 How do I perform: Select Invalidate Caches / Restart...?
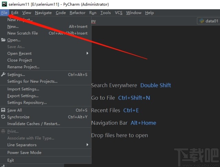[x=46, y=124]
